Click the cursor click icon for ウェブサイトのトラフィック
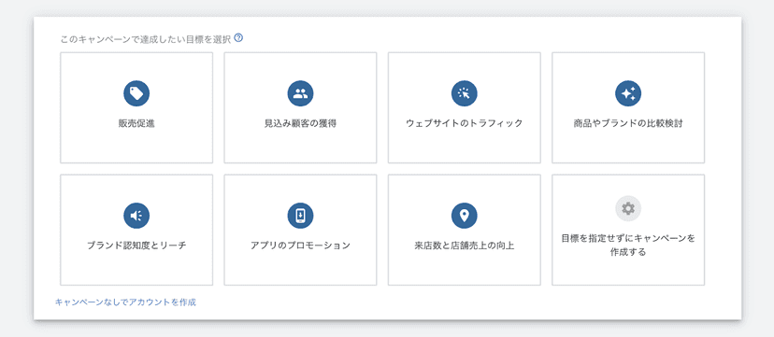The height and width of the screenshot is (337, 774). tap(464, 93)
